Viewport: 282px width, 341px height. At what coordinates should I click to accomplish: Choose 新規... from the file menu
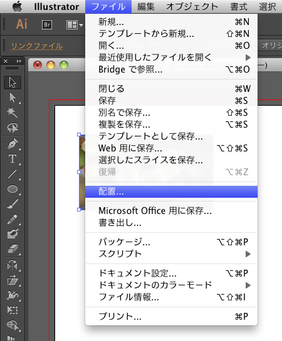171,22
